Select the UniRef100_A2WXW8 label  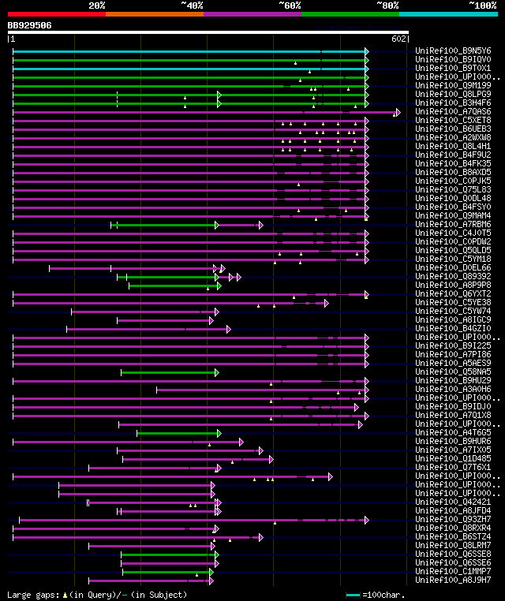pyautogui.click(x=453, y=137)
